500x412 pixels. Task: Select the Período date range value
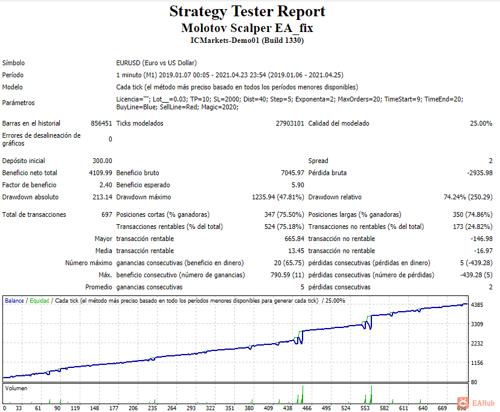(229, 75)
